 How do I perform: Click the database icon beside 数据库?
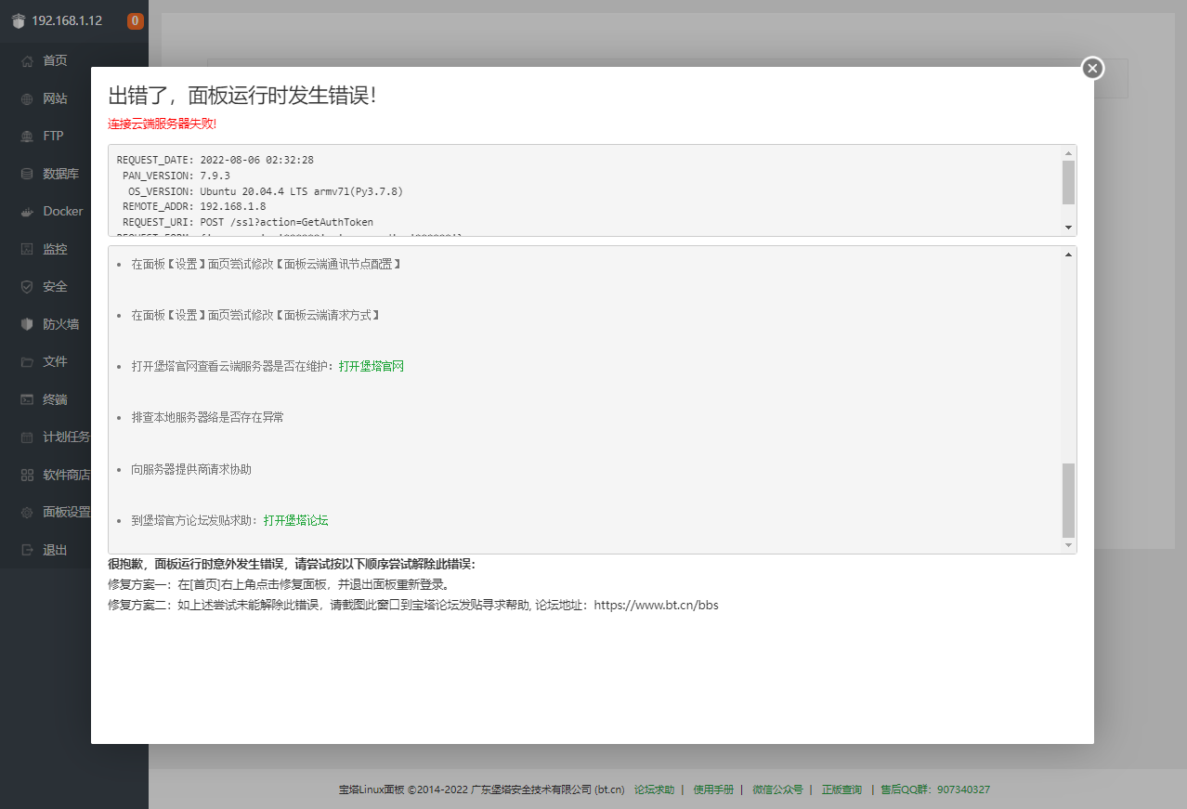[27, 174]
